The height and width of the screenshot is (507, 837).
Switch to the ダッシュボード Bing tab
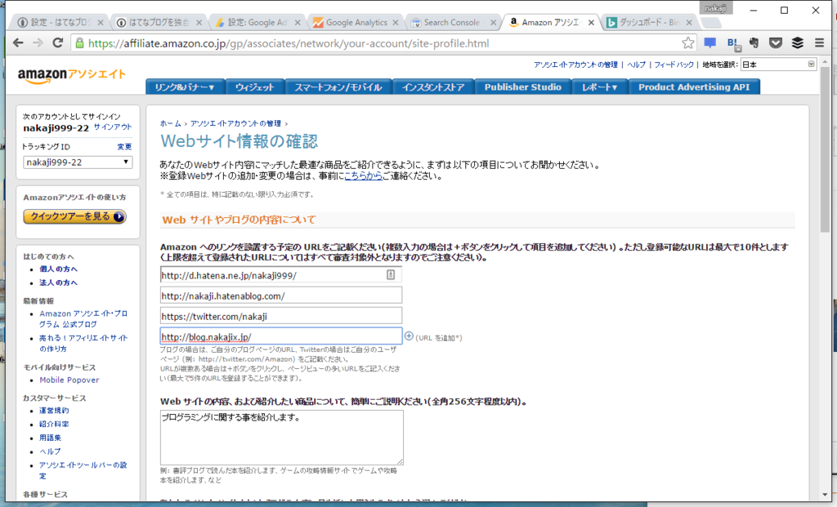(x=647, y=22)
